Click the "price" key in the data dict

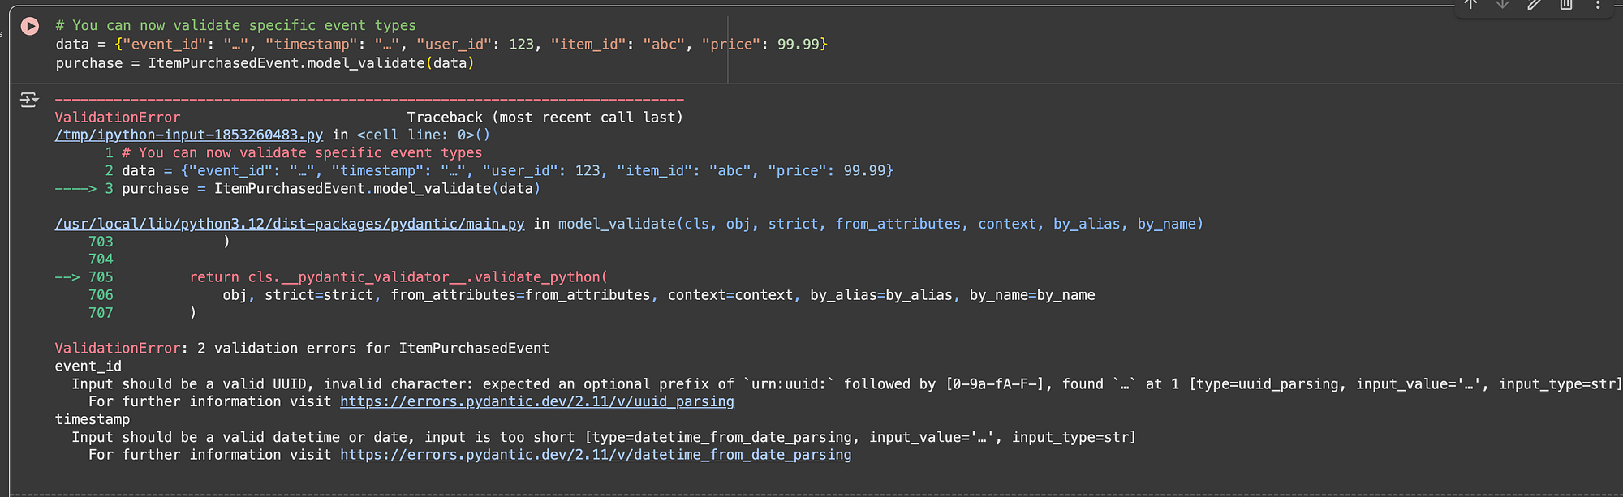point(731,44)
